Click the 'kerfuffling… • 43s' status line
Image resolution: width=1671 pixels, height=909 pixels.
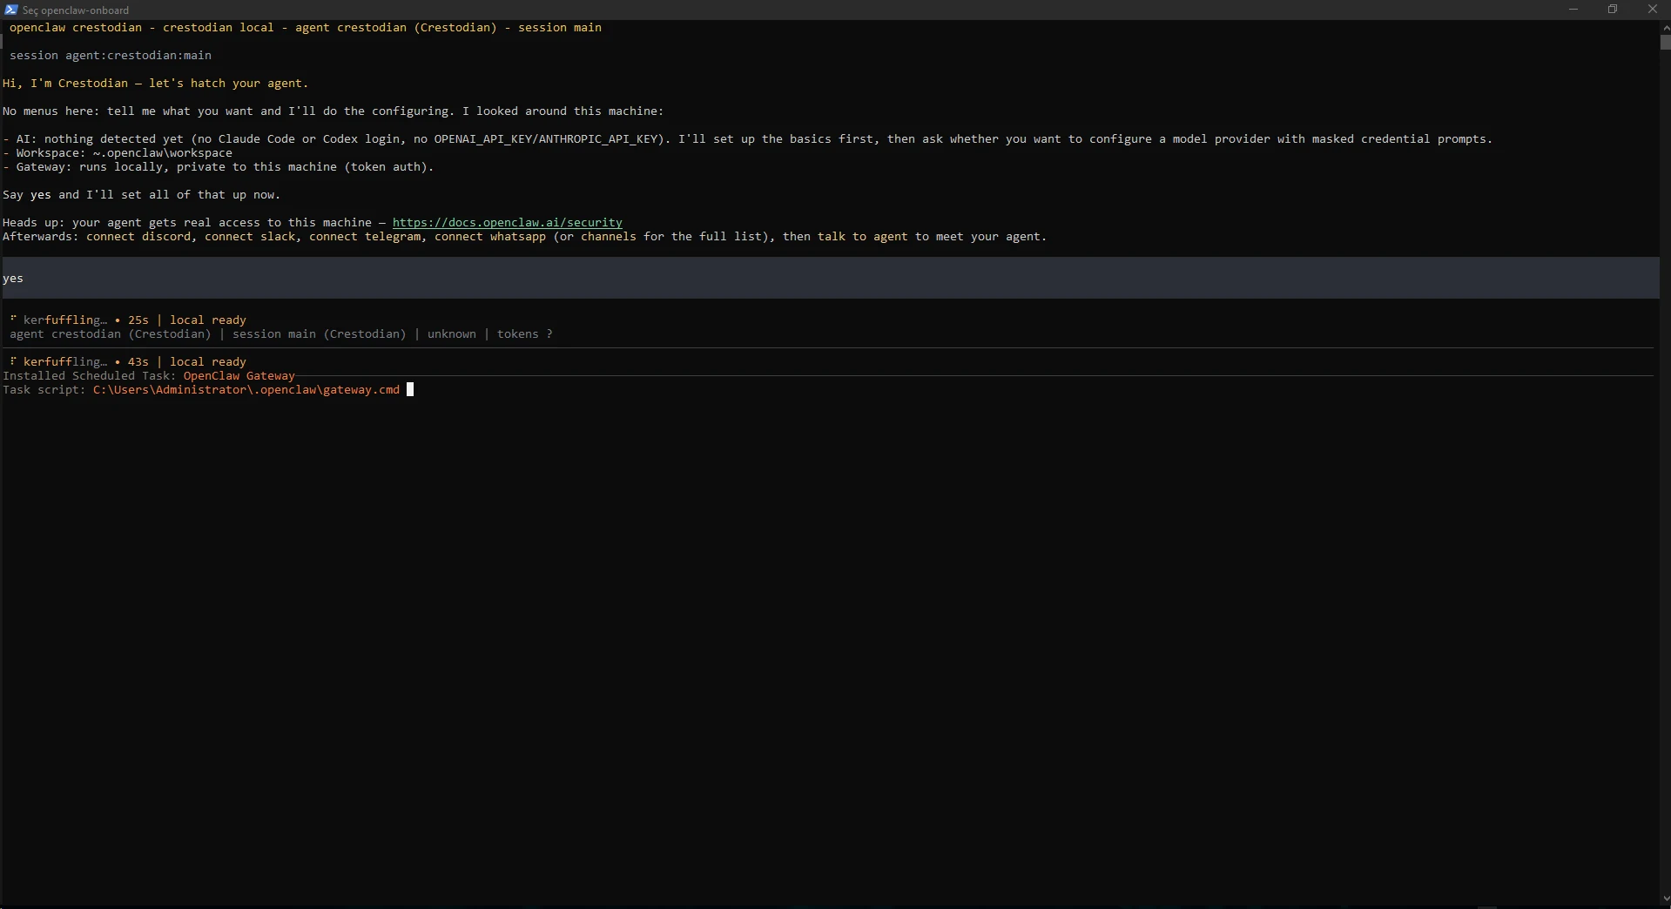(128, 362)
